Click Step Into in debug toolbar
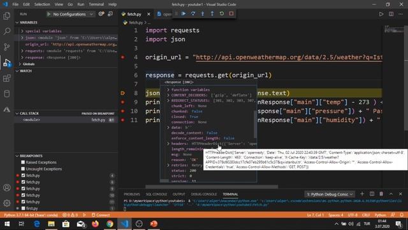The image size is (408, 230). 203,13
